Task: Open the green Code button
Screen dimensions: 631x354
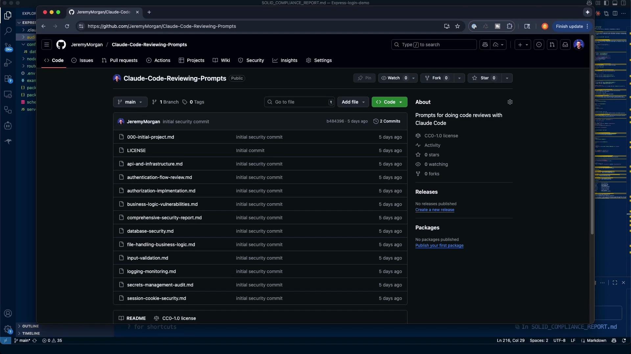Action: point(389,102)
